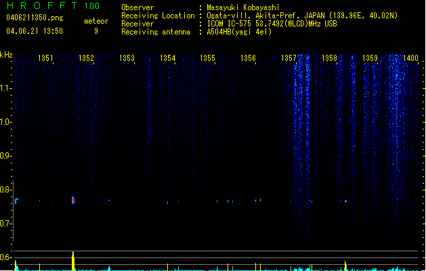Screen dimensions: 426x271
Task: Click the Receiving Location label
Action: (158, 16)
